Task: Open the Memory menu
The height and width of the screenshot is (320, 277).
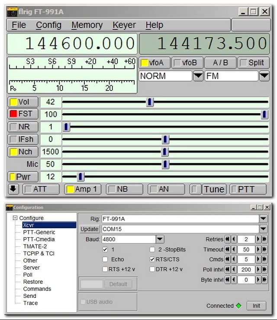Action: point(87,25)
